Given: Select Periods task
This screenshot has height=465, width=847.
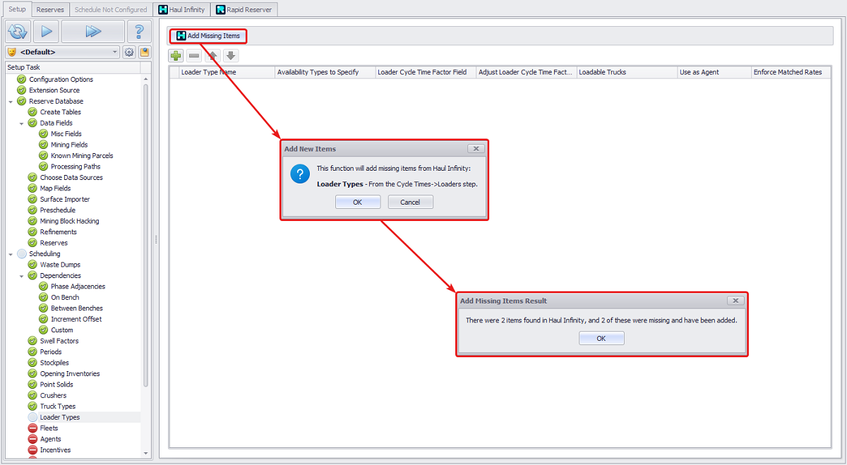Looking at the screenshot, I should (x=51, y=352).
